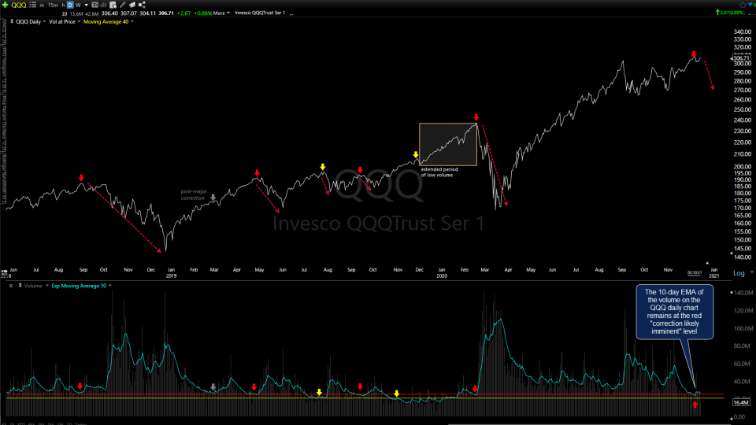This screenshot has height=425, width=756.
Task: Click the 2.67(0.88%) change readout at top right
Action: coord(730,13)
